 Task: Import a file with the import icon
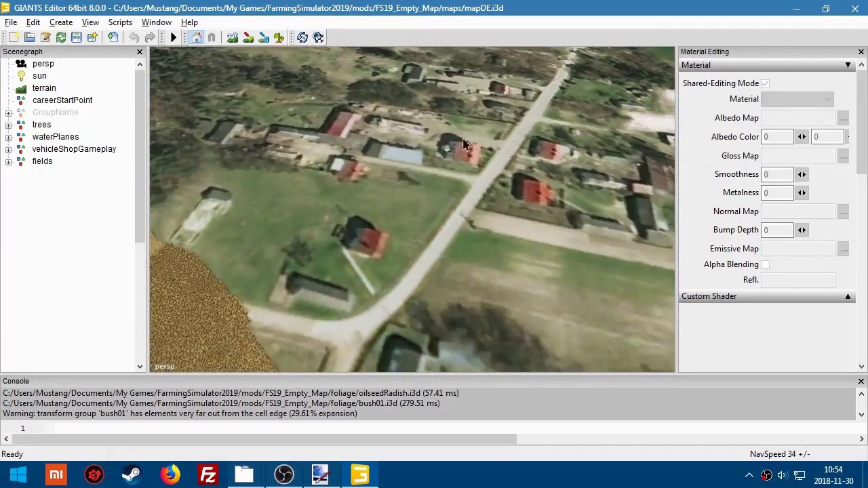tap(113, 37)
